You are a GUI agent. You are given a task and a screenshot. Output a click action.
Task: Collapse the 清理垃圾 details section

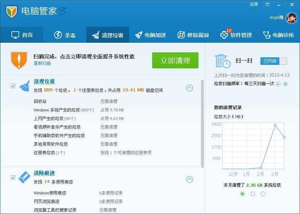pyautogui.click(x=190, y=88)
